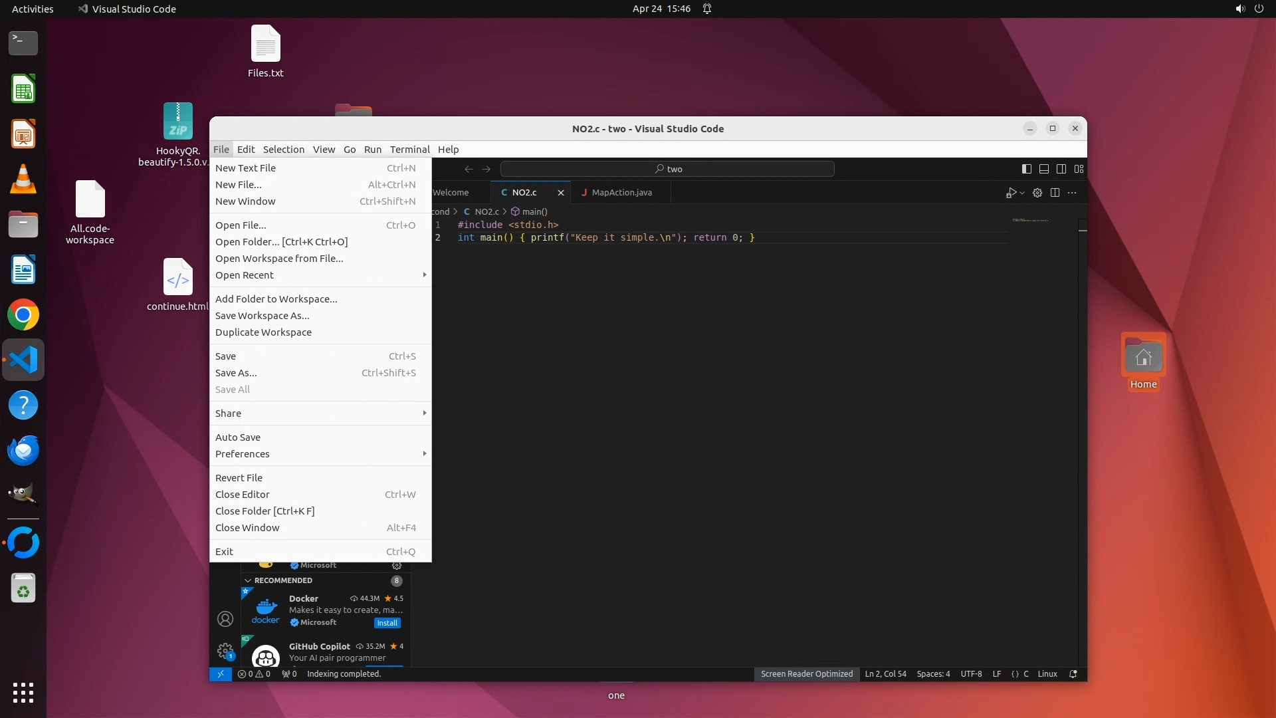Toggle secondary side bar layout icon
1276x718 pixels.
point(1061,169)
